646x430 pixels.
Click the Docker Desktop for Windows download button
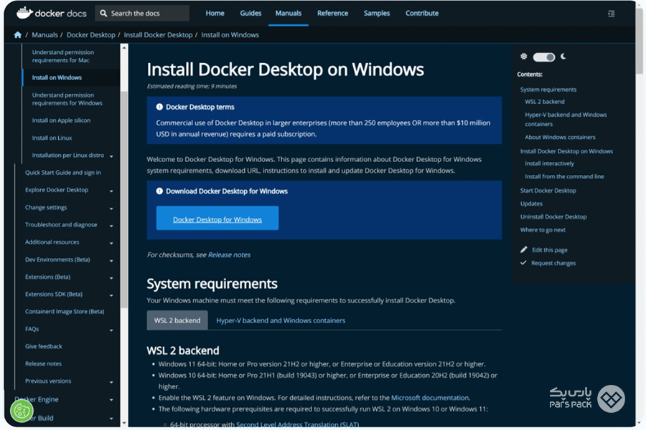click(217, 219)
